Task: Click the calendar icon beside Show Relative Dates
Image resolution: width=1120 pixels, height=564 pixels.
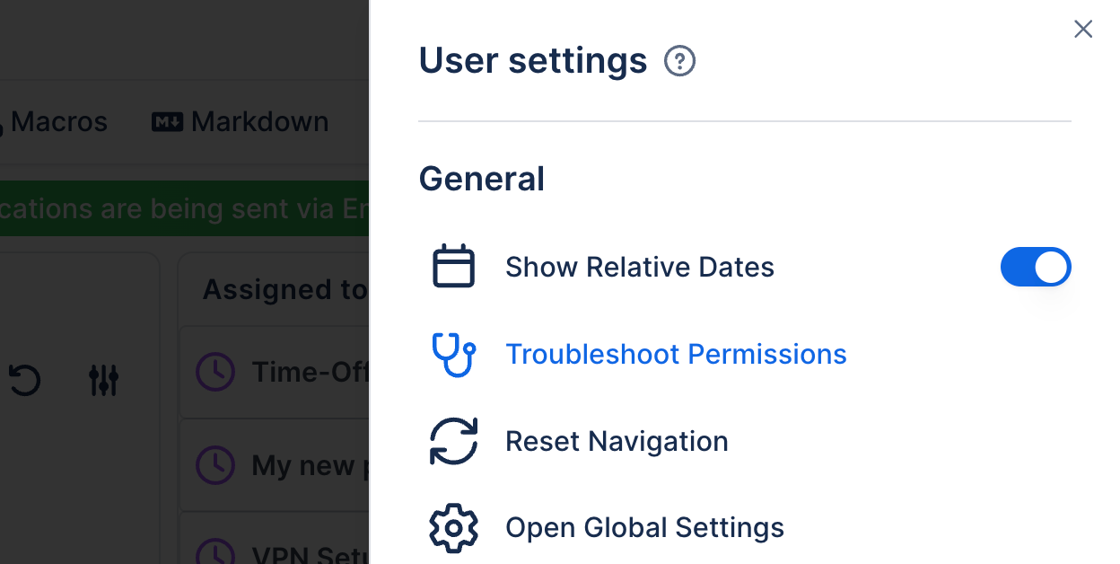Action: coord(453,267)
